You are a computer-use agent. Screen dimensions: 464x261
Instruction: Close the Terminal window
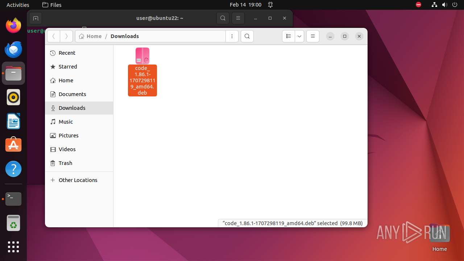pyautogui.click(x=285, y=18)
